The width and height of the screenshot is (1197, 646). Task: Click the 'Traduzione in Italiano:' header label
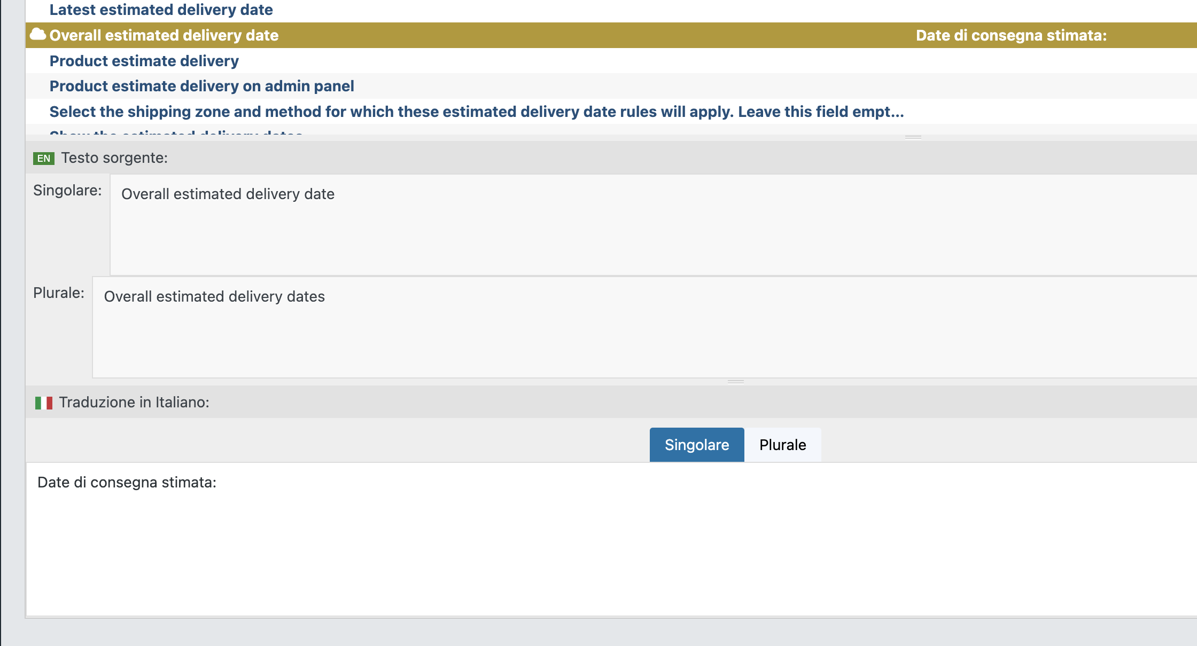tap(134, 403)
